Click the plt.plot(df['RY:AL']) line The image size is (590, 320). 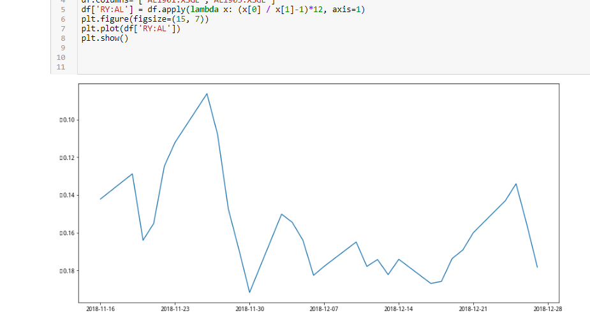(x=131, y=29)
